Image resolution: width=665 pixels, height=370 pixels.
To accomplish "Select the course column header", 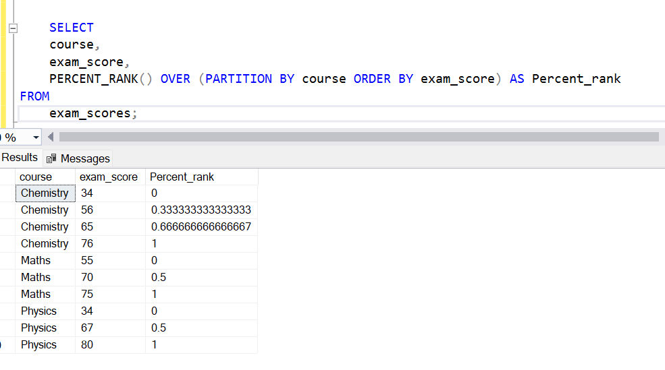I will (36, 177).
